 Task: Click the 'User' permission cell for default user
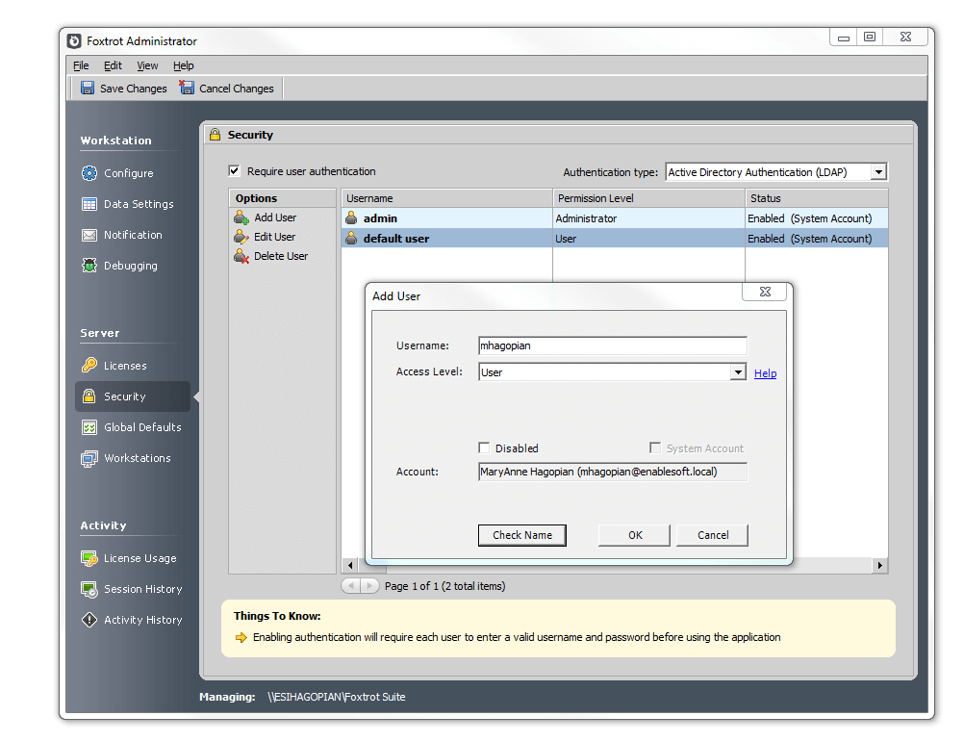648,239
